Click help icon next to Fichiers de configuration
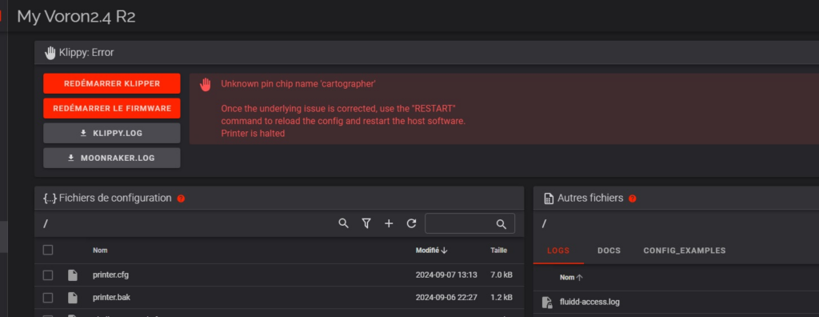819x317 pixels. click(x=181, y=199)
